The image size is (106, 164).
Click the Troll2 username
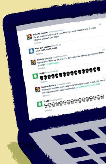click(42, 73)
